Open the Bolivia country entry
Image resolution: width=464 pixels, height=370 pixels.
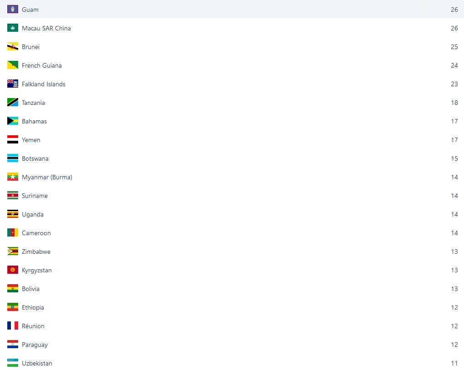pos(30,289)
